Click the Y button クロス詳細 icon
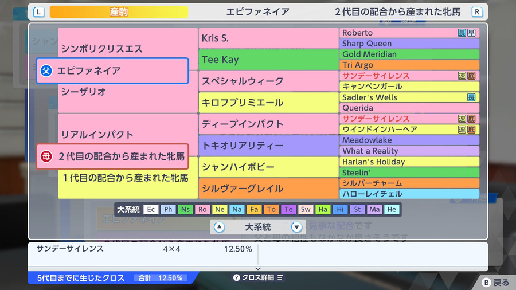 pos(237,277)
